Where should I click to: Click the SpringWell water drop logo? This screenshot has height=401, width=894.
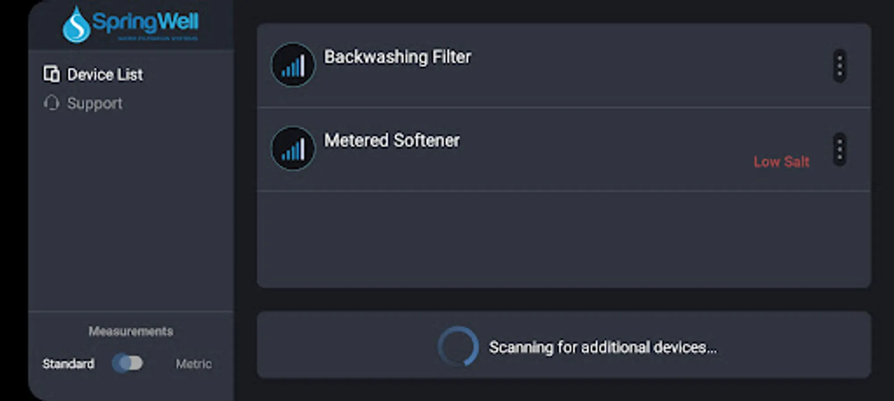[x=76, y=25]
